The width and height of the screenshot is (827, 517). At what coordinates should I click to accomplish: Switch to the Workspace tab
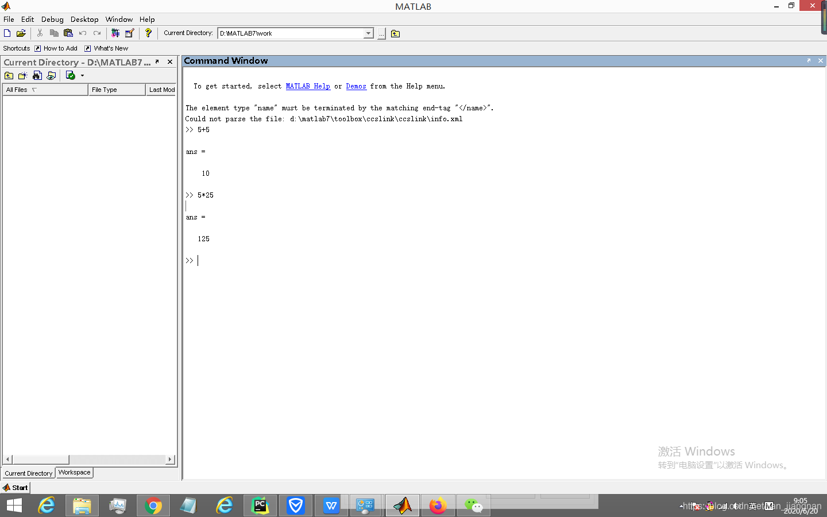click(x=75, y=473)
